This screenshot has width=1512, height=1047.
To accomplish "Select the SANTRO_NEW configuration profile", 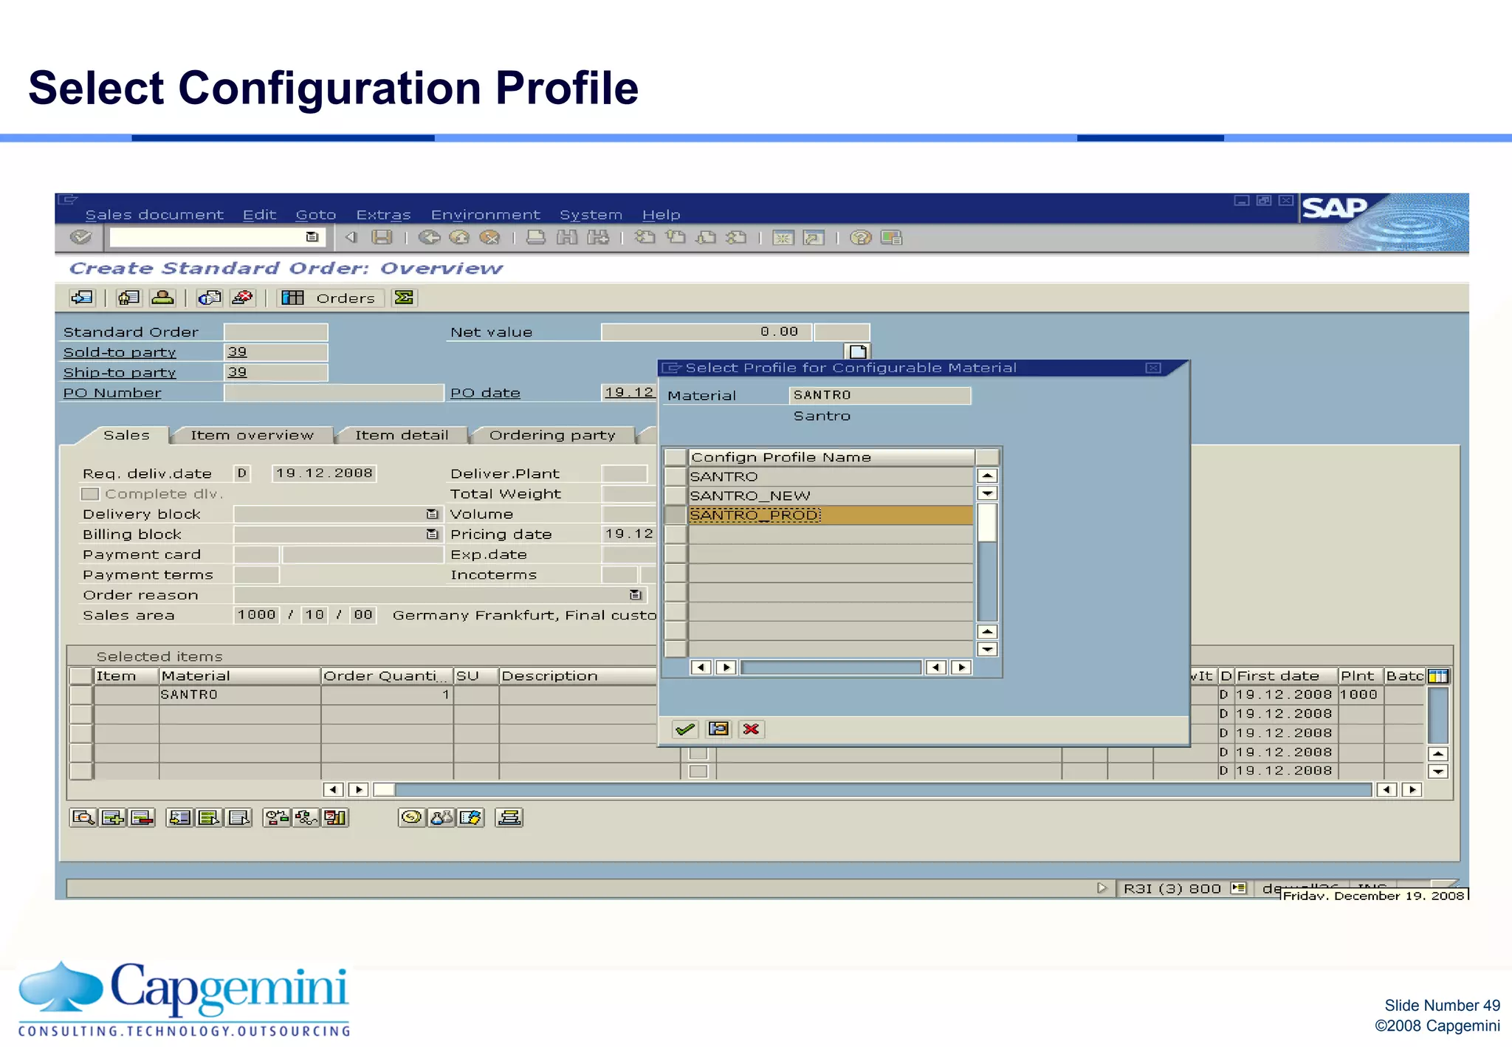I will pos(831,495).
